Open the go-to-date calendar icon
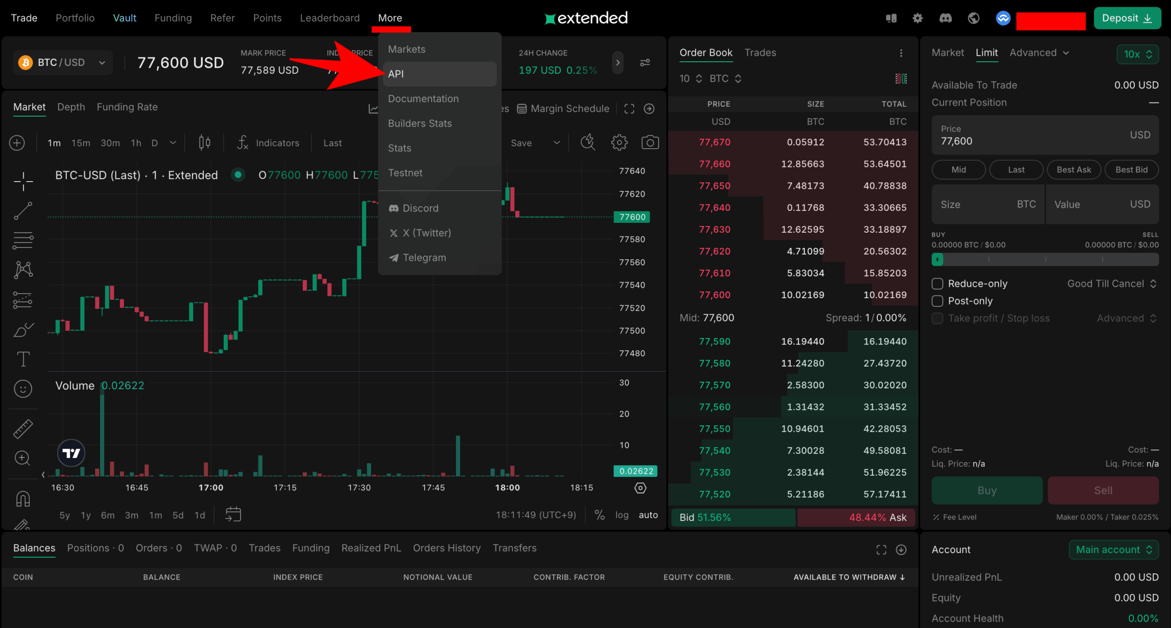 tap(233, 515)
